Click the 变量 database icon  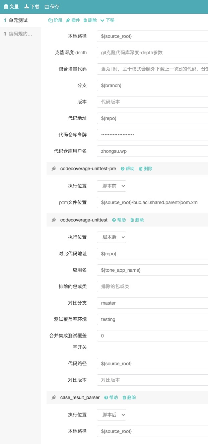tap(6, 7)
